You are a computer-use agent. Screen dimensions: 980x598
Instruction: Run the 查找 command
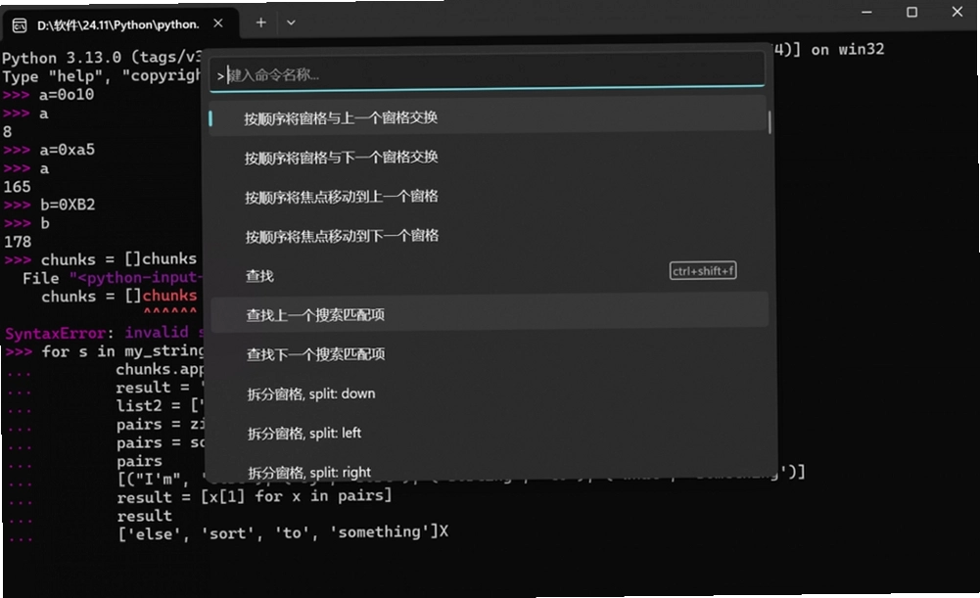tap(489, 275)
